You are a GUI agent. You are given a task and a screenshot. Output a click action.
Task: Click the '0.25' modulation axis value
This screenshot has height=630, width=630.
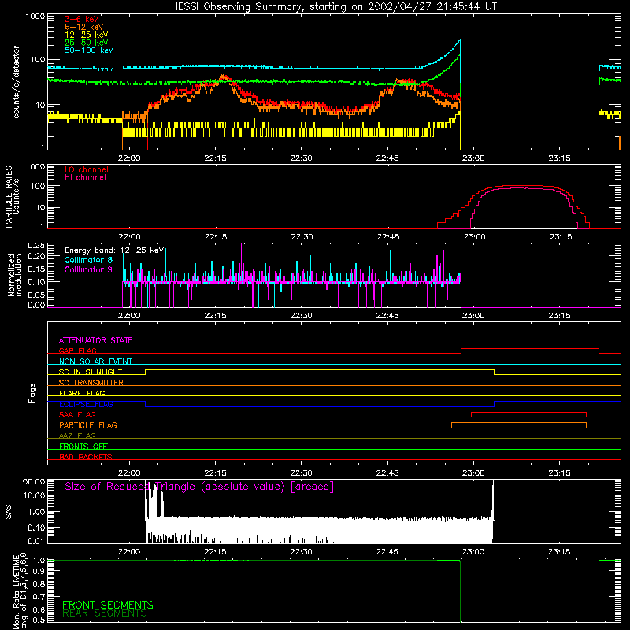(36, 246)
